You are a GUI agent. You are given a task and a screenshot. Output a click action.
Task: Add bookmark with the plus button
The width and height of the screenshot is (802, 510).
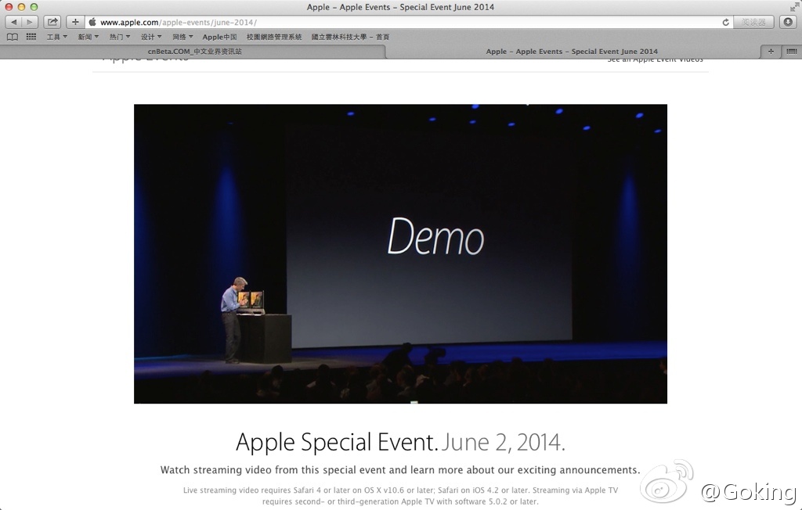pos(75,22)
